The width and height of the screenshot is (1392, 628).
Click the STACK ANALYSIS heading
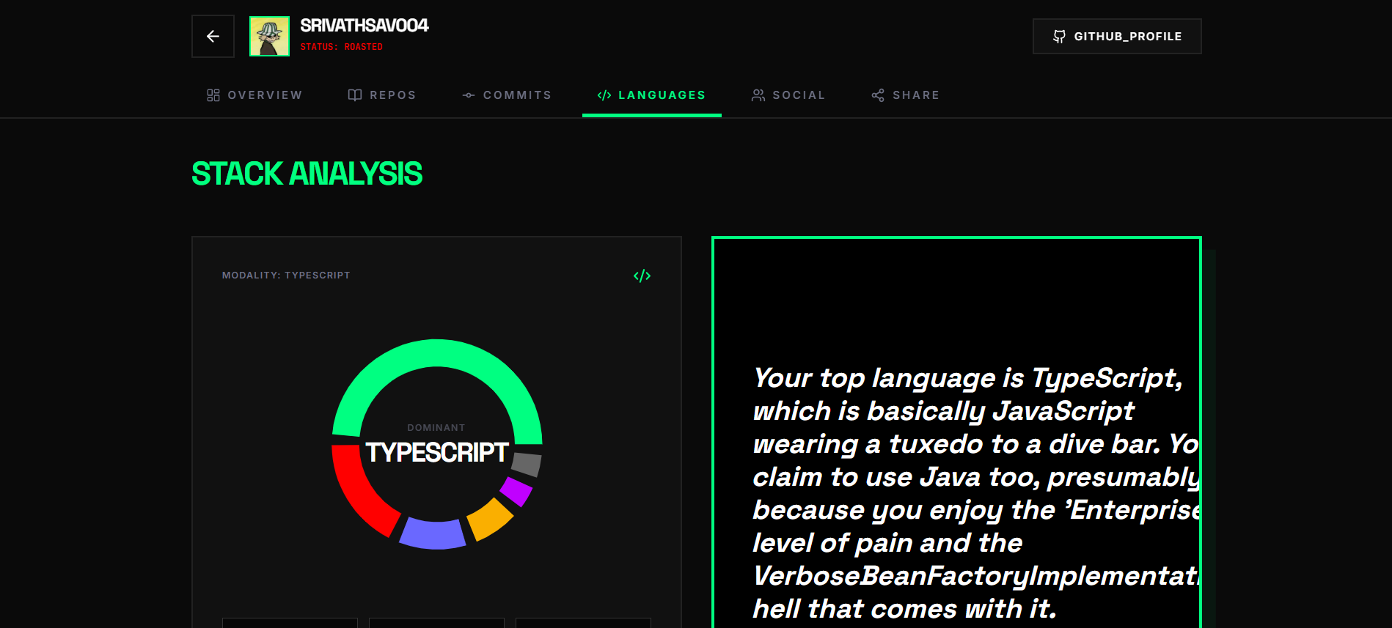307,174
